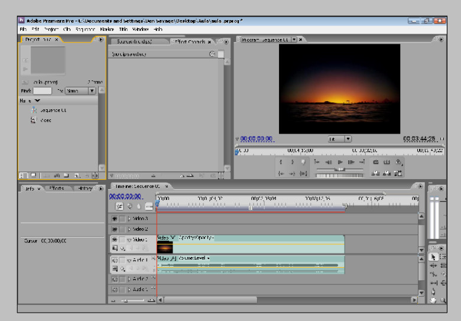The height and width of the screenshot is (321, 461).
Task: Click the Play button in Program monitor
Action: [x=340, y=162]
